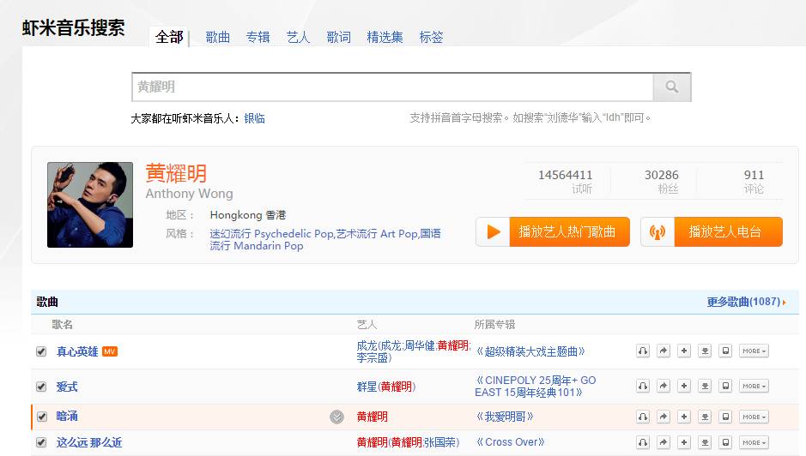806x456 pixels.
Task: Click the plus add icon for 真心英雄
Action: click(683, 351)
